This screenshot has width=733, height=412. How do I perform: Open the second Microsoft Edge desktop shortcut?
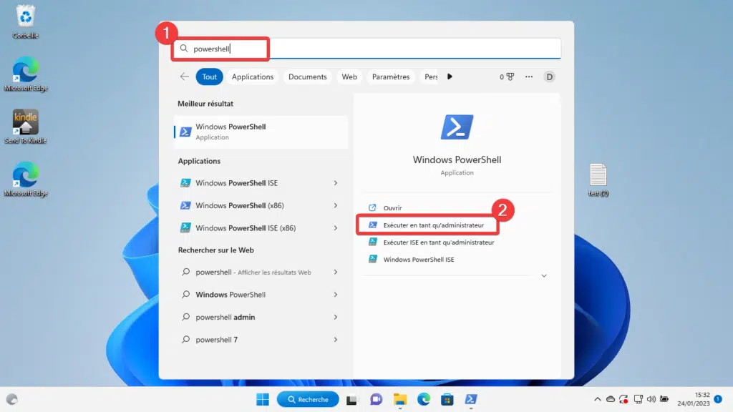tap(26, 180)
